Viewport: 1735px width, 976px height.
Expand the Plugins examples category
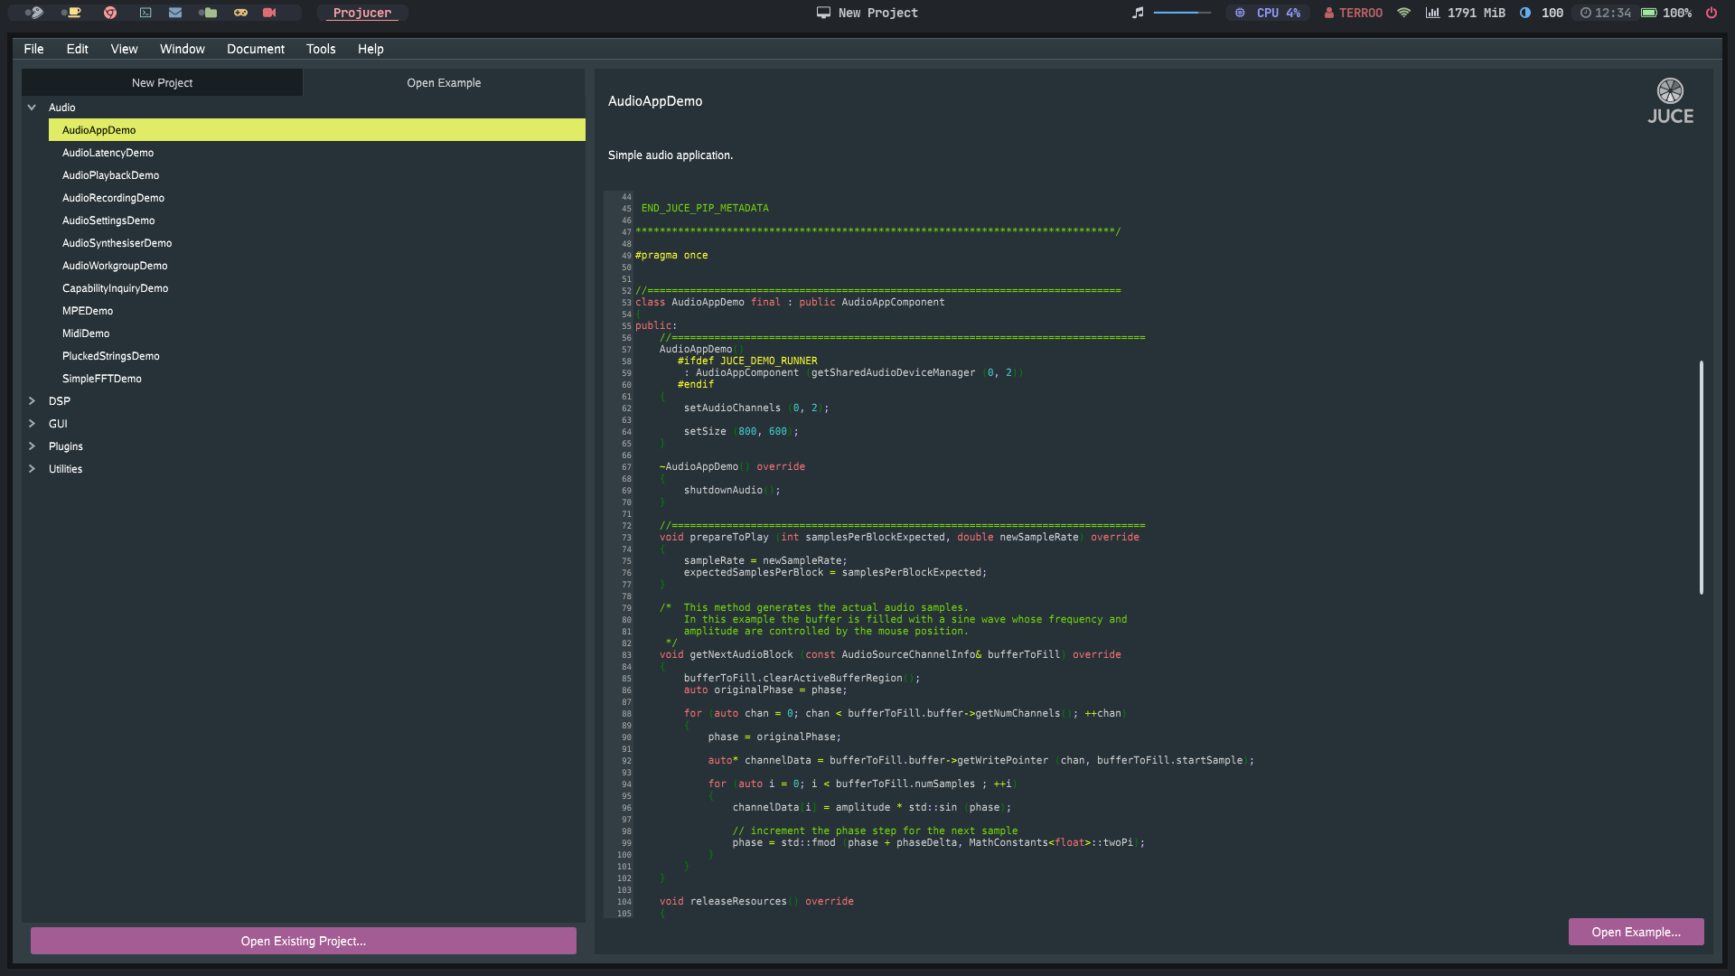click(x=32, y=446)
